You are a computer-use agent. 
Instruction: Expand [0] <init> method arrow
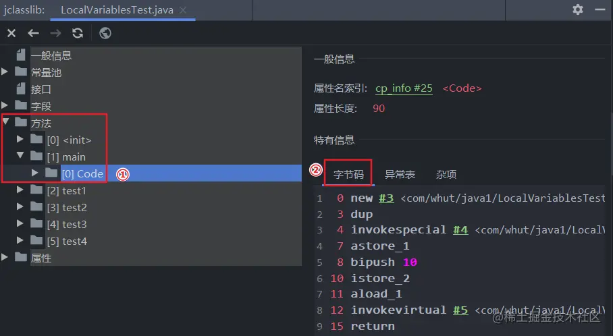(x=20, y=139)
